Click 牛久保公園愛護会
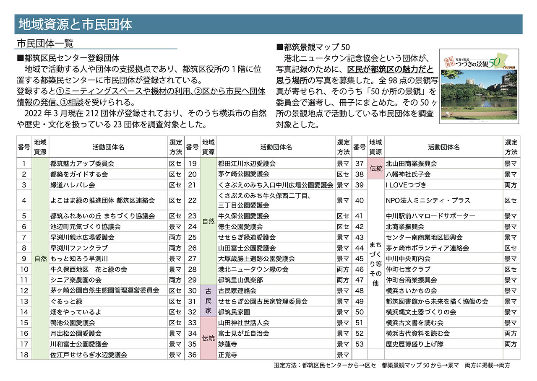This screenshot has width=537, height=381. (x=244, y=216)
